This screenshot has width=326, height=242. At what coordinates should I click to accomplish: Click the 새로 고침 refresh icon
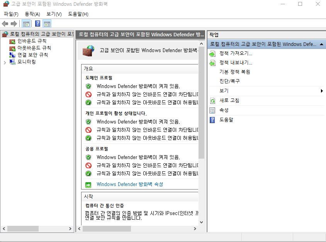click(x=212, y=101)
